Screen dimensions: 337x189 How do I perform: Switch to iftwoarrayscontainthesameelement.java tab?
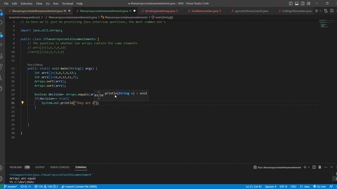39,10
